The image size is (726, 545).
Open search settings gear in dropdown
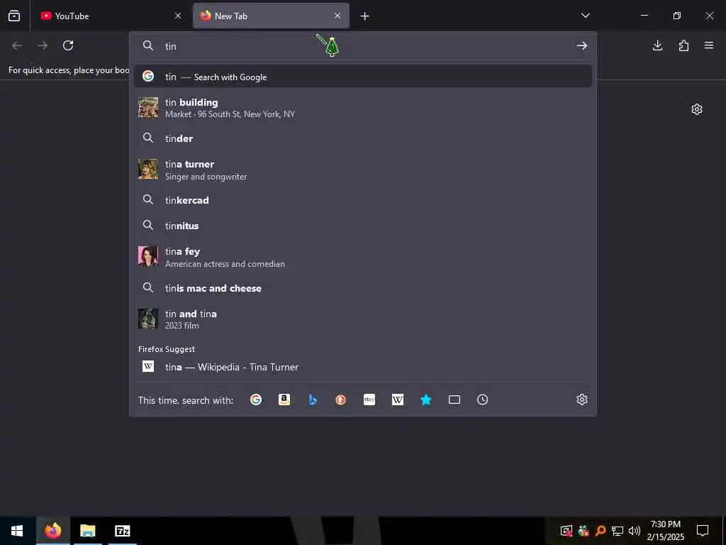[x=582, y=400]
